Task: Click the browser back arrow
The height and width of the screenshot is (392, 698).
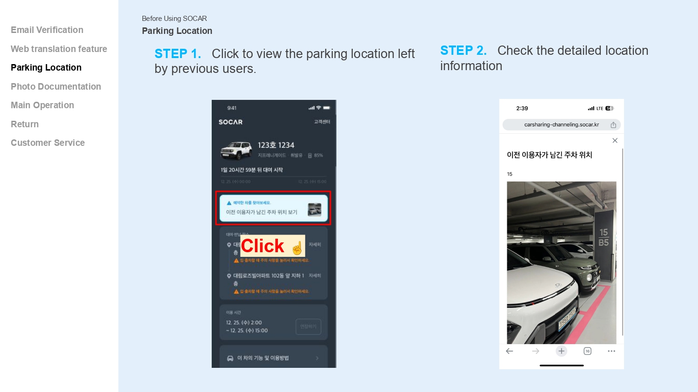Action: click(x=510, y=351)
